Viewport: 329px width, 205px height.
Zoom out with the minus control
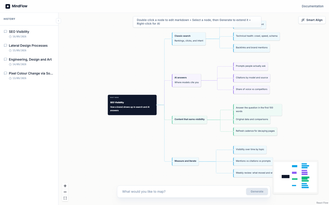click(x=65, y=192)
